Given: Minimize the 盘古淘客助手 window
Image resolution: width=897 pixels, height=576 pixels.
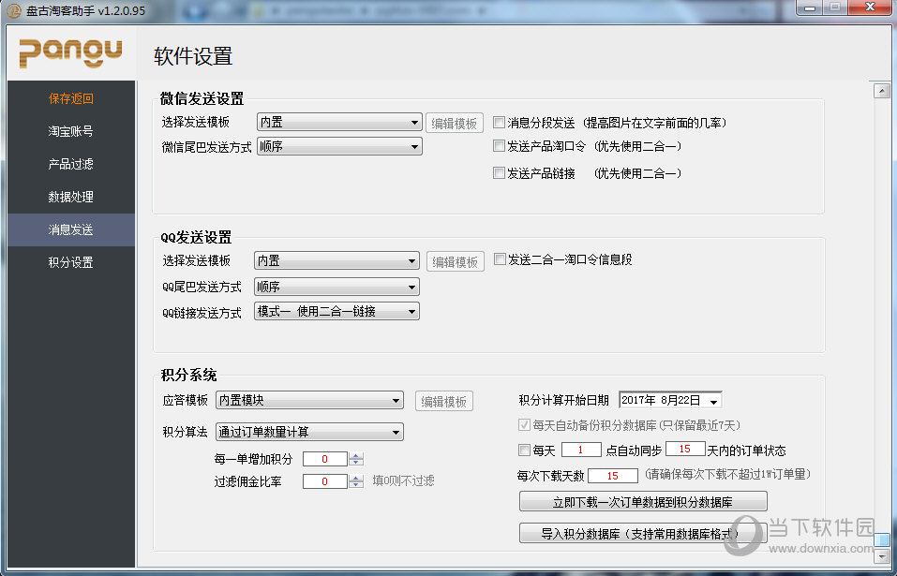Looking at the screenshot, I should point(810,8).
